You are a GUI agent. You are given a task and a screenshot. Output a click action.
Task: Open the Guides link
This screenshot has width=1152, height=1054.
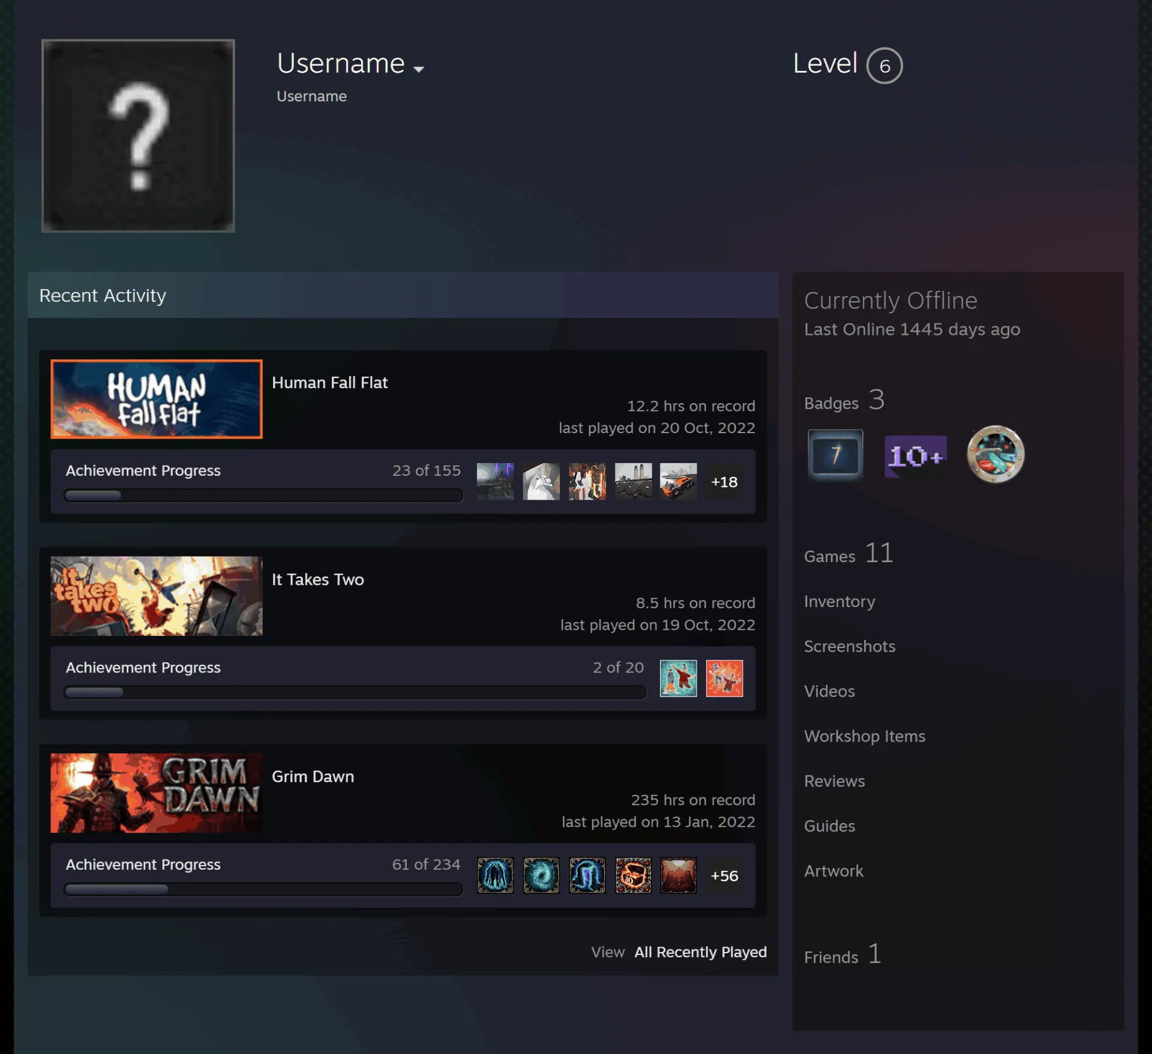point(829,826)
